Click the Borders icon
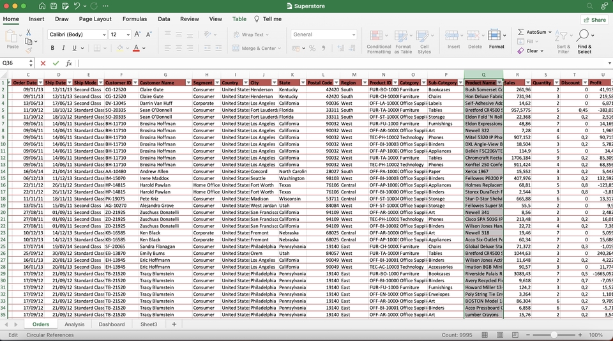Screen dimensions: 613x341 (97, 48)
